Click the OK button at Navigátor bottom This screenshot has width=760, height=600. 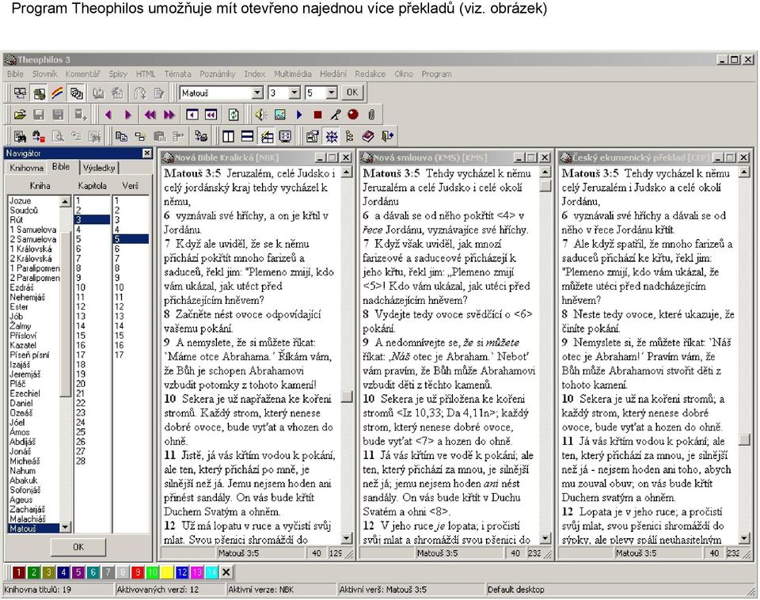tap(78, 547)
